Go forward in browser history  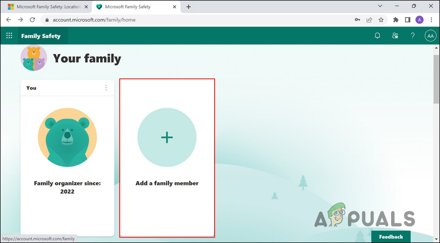(x=21, y=20)
